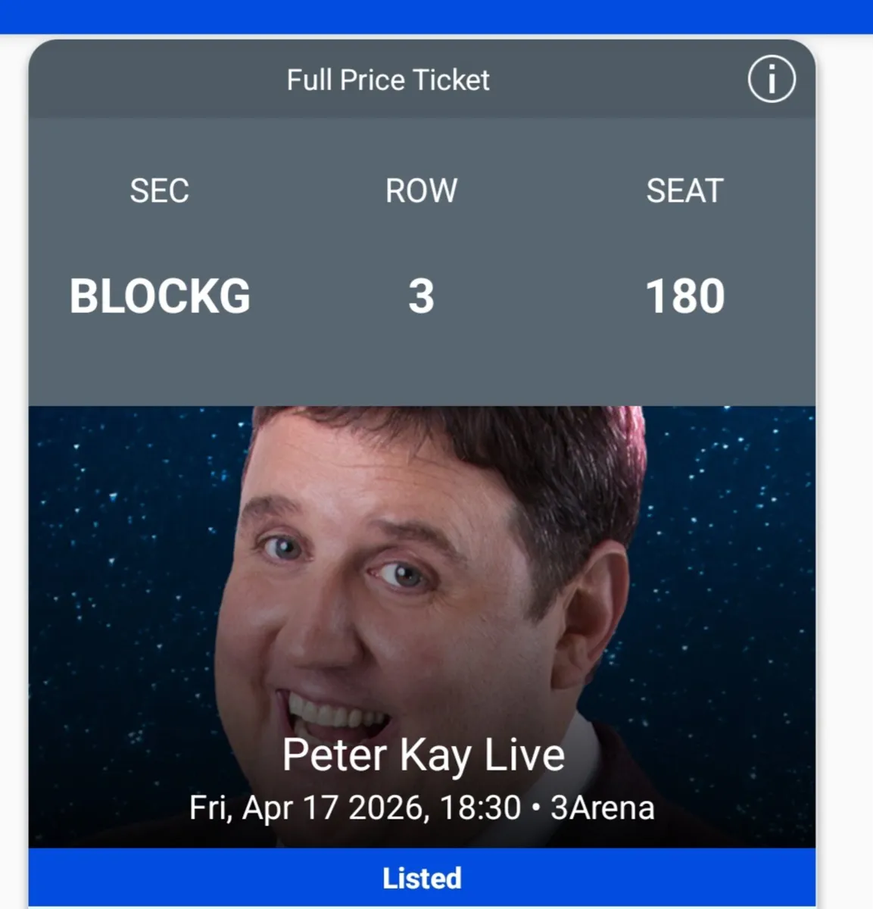Click the row number 3
The height and width of the screenshot is (909, 873).
[x=421, y=295]
